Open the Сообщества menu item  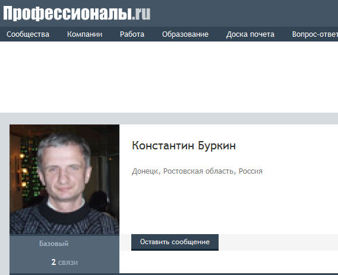(x=28, y=34)
